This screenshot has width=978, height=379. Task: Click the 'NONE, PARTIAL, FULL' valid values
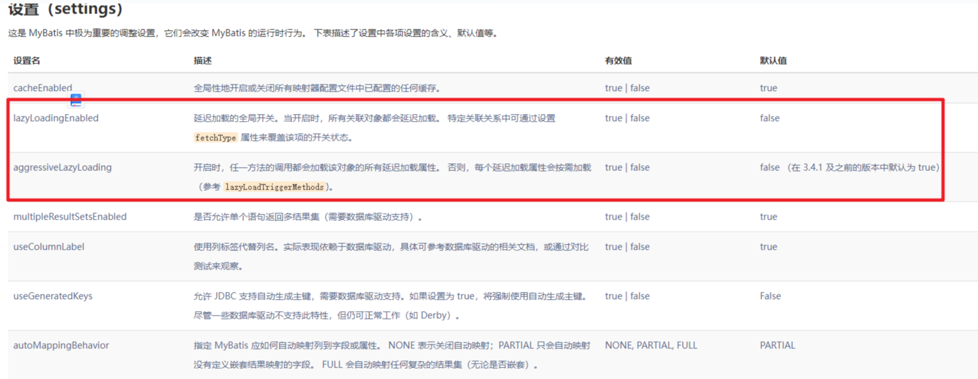(651, 345)
